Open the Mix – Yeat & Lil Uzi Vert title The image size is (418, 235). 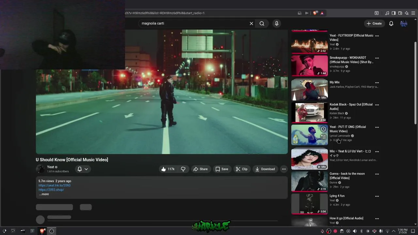[350, 153]
